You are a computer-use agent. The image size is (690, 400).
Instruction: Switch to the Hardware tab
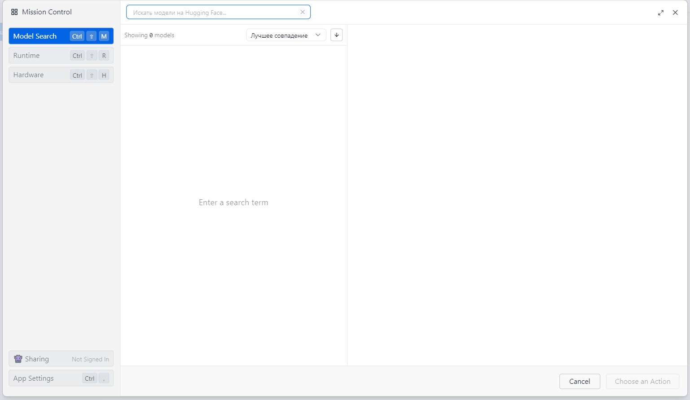(x=61, y=75)
